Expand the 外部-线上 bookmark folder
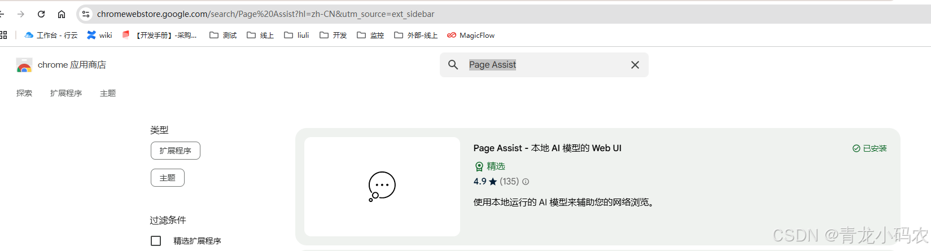The image size is (931, 251). click(x=416, y=35)
